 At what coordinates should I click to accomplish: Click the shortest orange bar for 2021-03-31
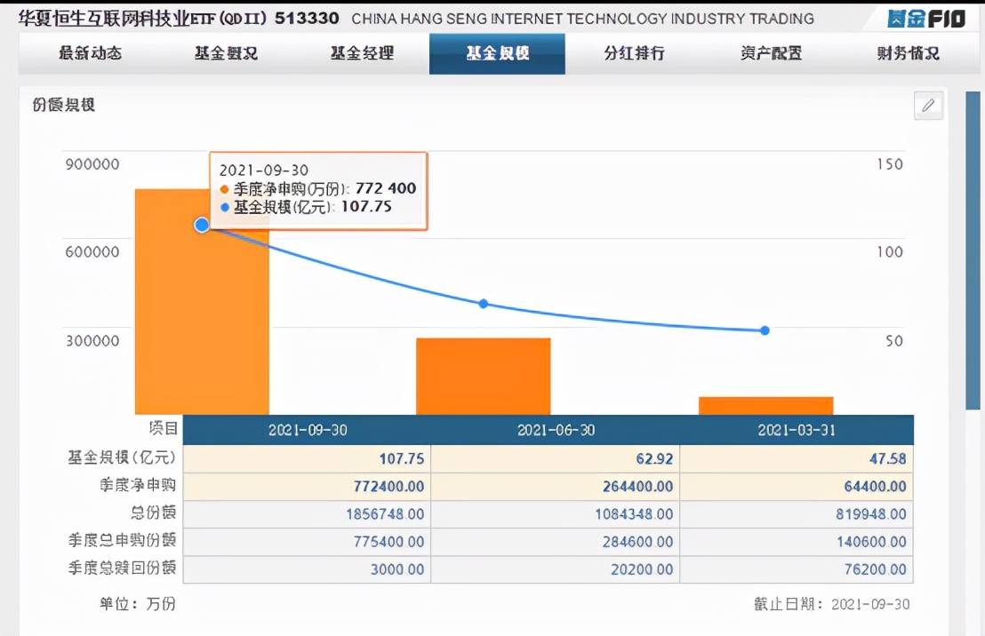pos(765,405)
